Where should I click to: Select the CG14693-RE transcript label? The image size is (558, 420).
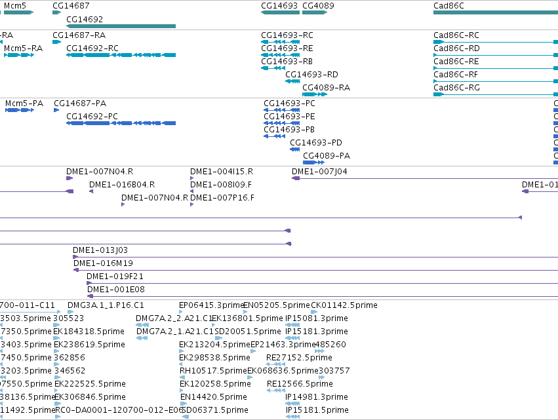(287, 48)
